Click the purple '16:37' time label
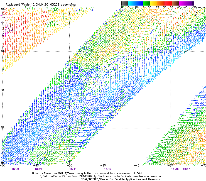Screen dimensions: 206x181 point(186,169)
